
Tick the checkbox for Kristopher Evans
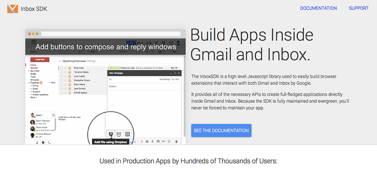click(62, 80)
